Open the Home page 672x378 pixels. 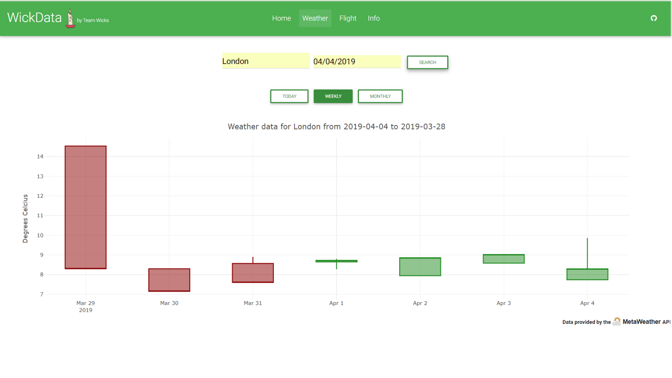point(281,18)
